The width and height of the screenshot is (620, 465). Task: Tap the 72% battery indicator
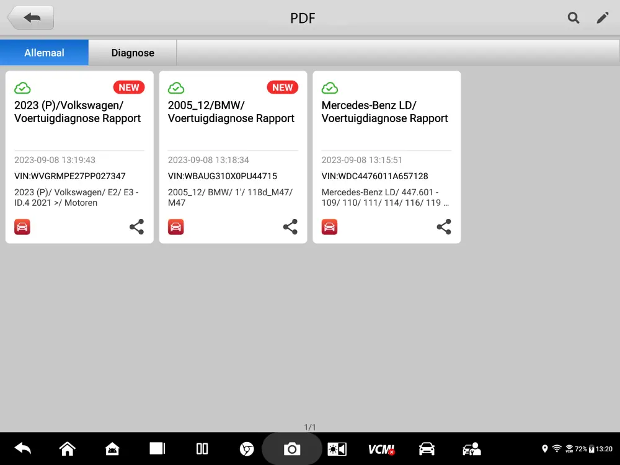pos(584,449)
